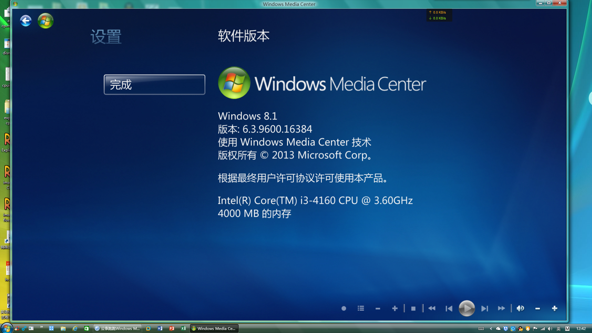Click the Record button in transport controls

coord(344,308)
